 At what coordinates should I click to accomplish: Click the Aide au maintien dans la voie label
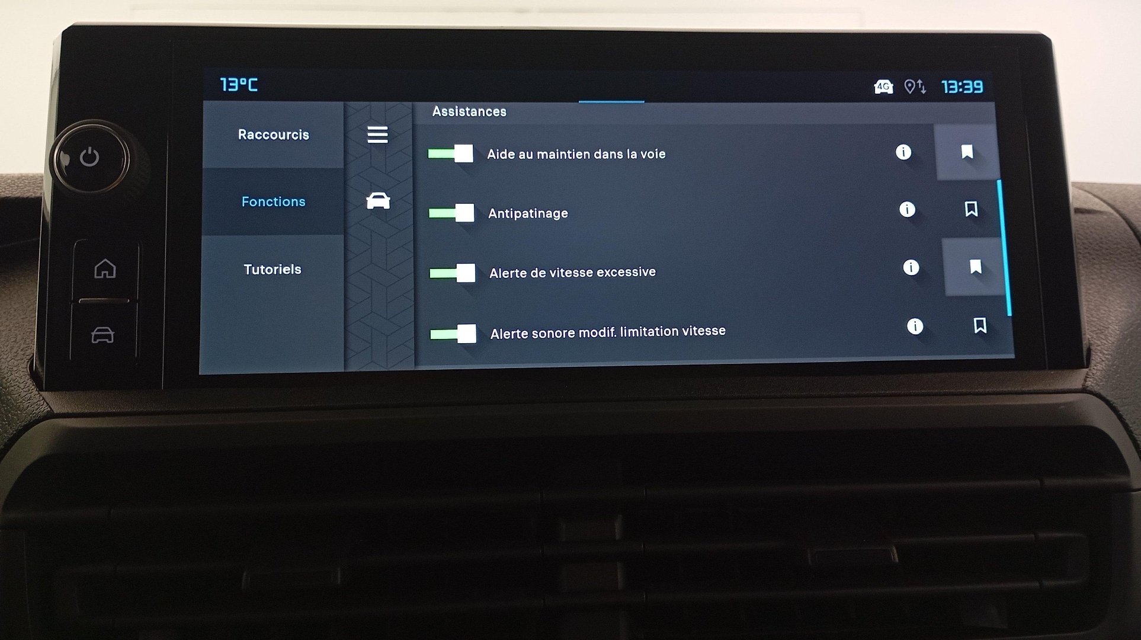pos(576,154)
